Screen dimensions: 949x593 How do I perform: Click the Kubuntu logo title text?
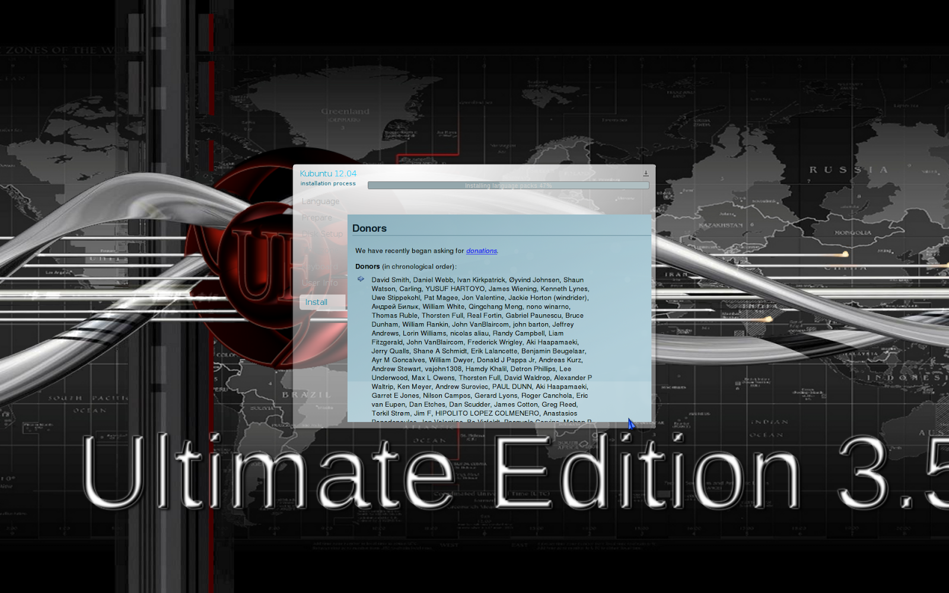coord(328,174)
